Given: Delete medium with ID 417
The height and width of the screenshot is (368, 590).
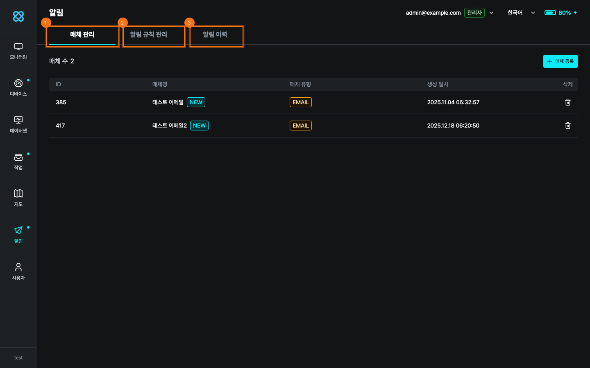Looking at the screenshot, I should click(567, 126).
